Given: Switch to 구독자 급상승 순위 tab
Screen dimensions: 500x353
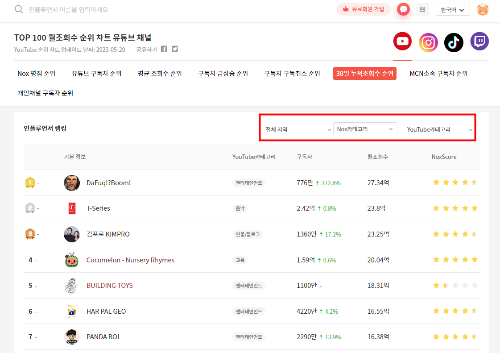Looking at the screenshot, I should 223,73.
